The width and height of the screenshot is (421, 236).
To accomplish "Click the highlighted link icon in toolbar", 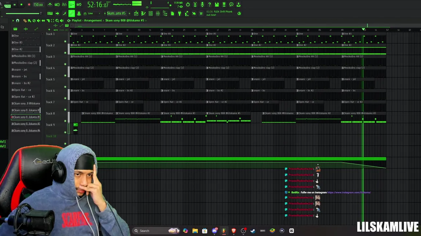I will pos(72,13).
